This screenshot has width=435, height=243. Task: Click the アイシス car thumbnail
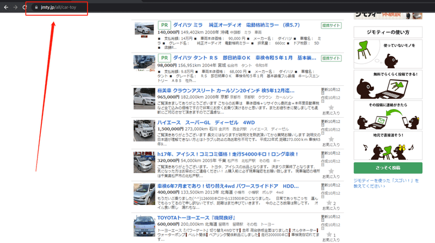coord(144,162)
